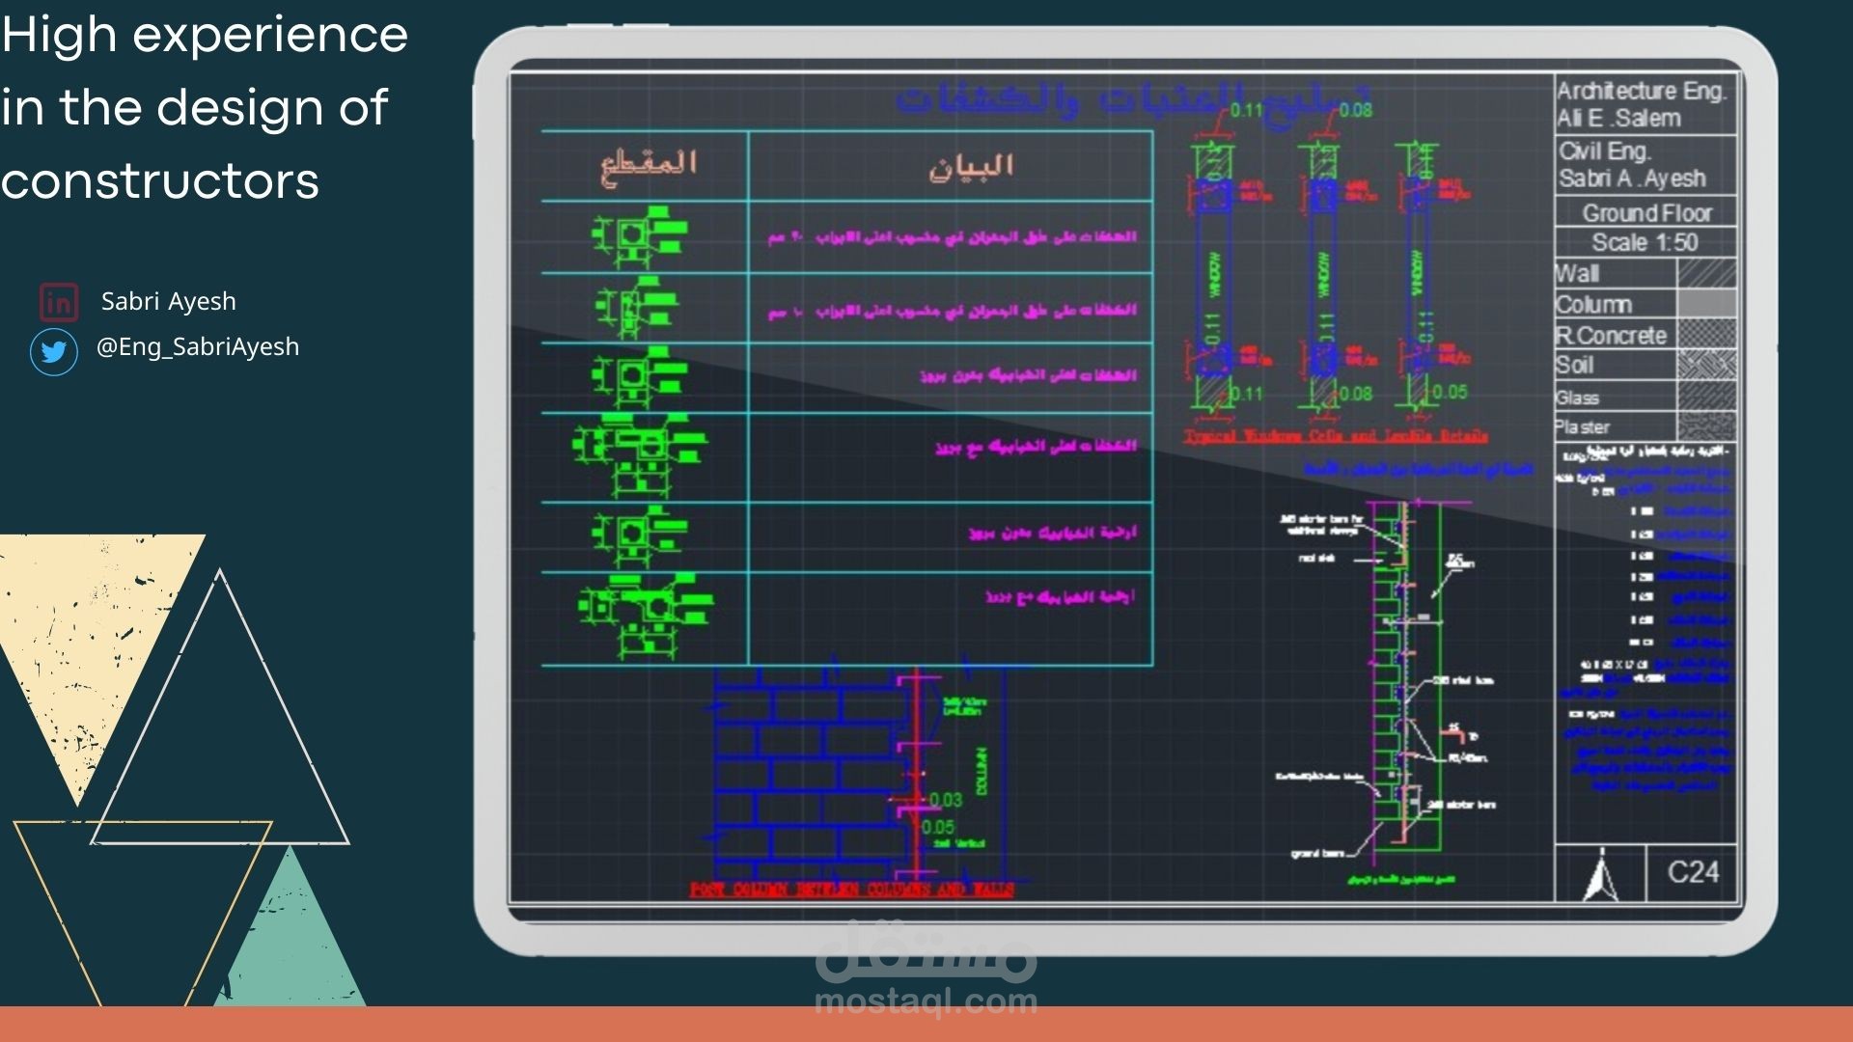
Task: Open the Sabri Ayesh LinkedIn name link
Action: pos(169,301)
